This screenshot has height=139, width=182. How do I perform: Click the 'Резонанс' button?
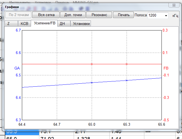[x=99, y=15]
